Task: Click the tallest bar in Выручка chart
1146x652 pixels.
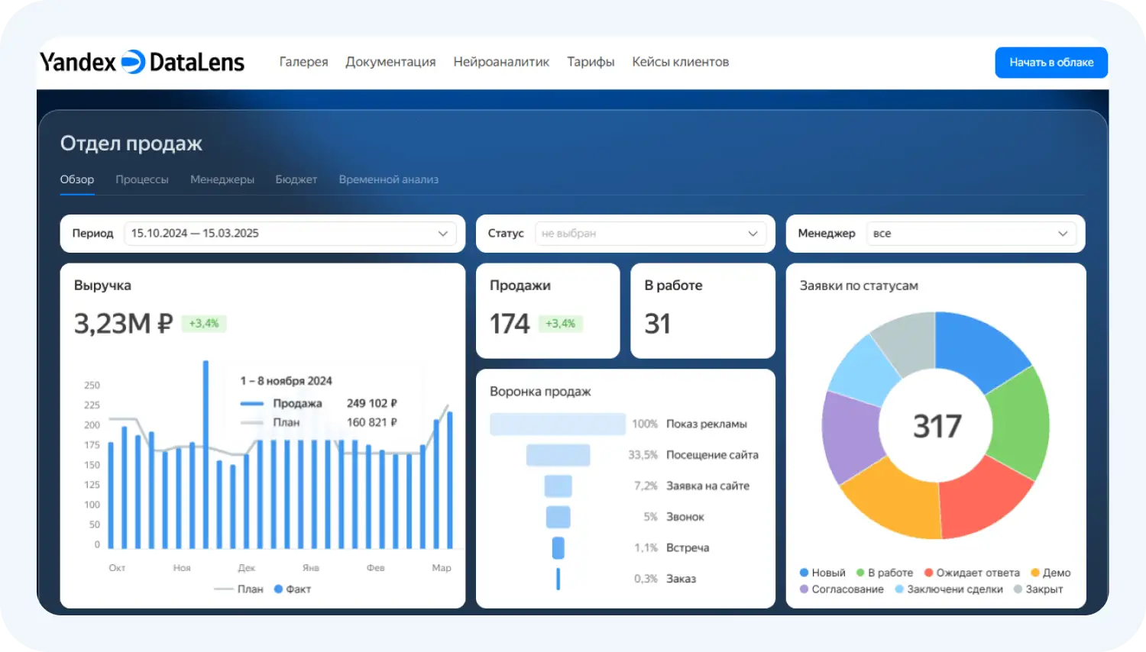Action: [x=206, y=454]
